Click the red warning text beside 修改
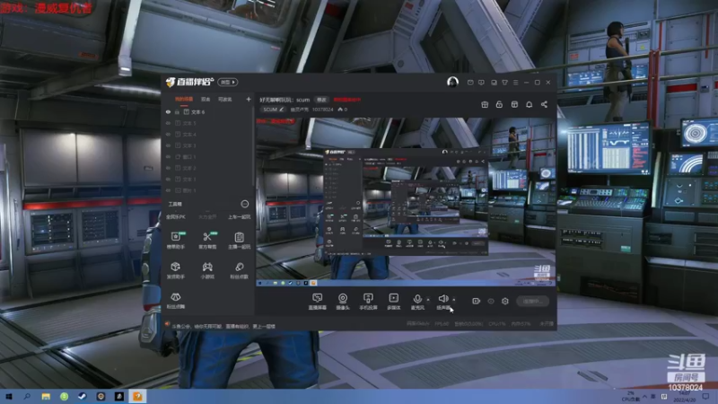The image size is (718, 404). coord(346,100)
